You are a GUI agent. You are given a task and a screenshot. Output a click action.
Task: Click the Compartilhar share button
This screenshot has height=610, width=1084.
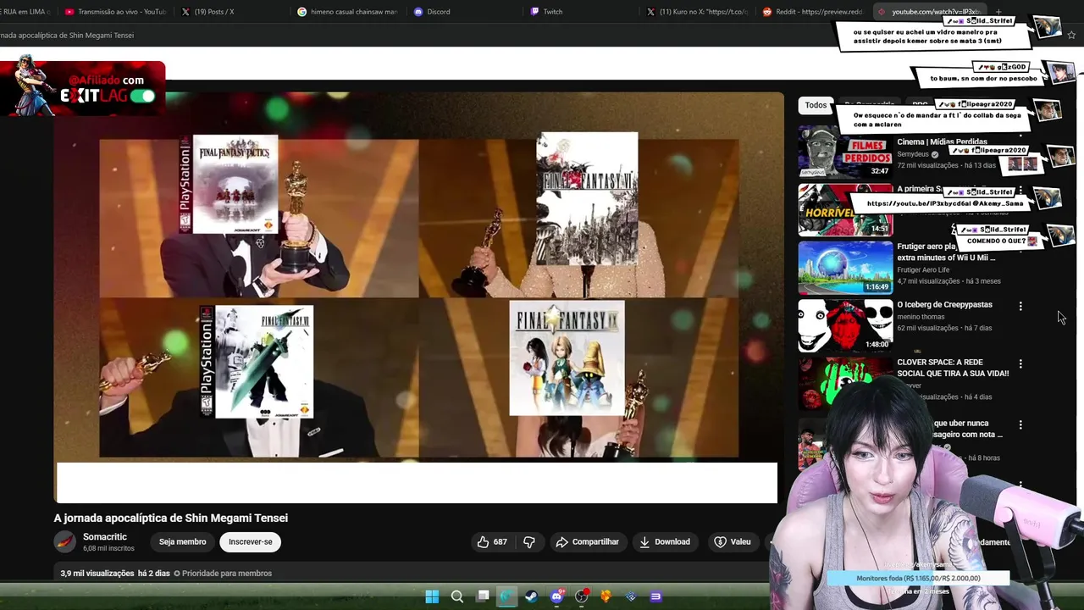587,542
